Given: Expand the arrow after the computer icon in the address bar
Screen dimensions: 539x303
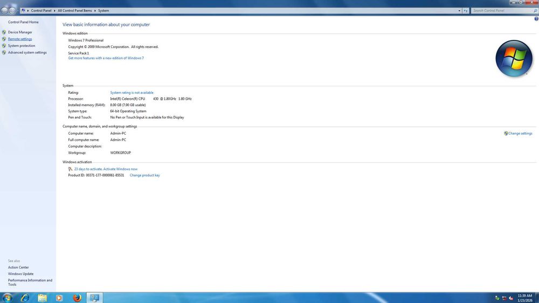Looking at the screenshot, I should (x=28, y=11).
